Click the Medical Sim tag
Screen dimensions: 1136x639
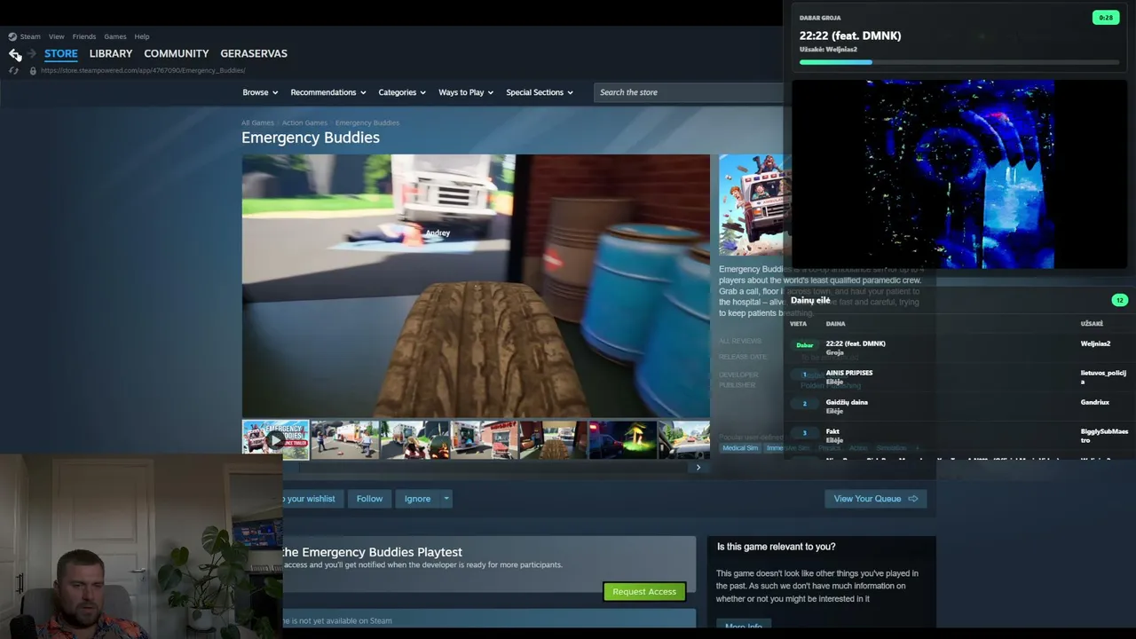[740, 448]
